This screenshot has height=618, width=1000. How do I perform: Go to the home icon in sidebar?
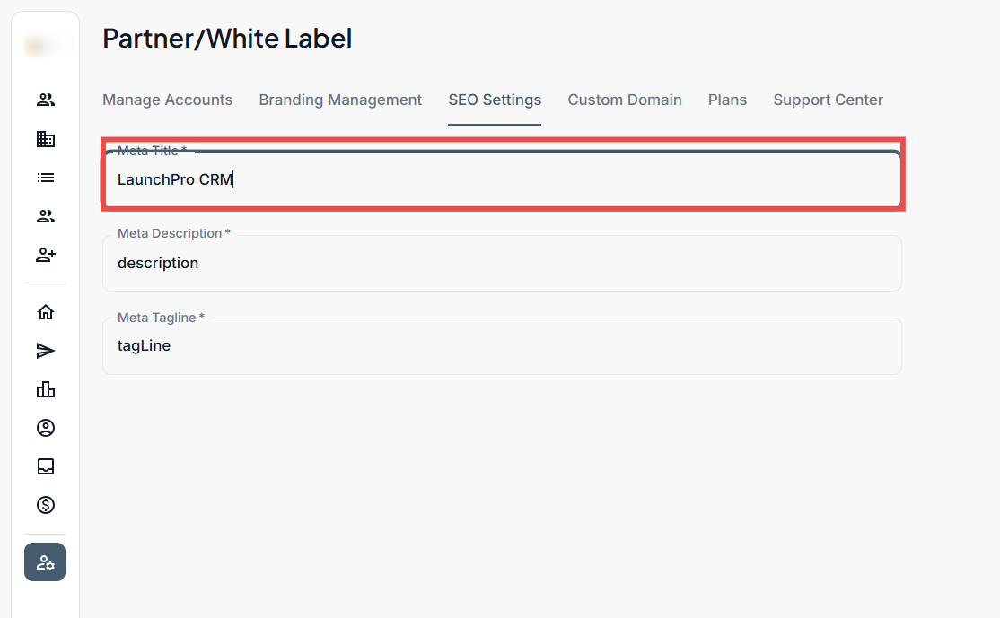coord(45,312)
